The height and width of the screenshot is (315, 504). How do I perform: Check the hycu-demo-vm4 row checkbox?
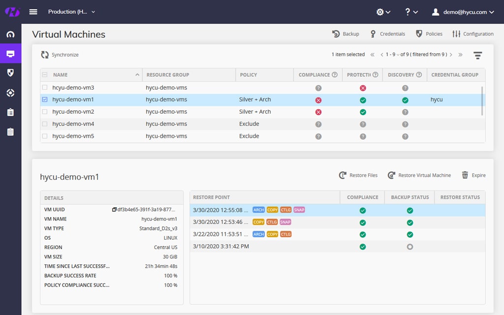[x=45, y=124]
